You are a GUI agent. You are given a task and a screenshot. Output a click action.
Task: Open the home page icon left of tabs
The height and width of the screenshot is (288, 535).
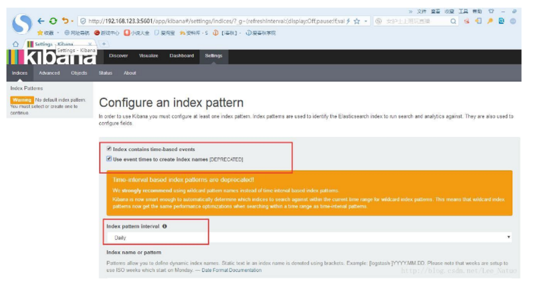(15, 44)
